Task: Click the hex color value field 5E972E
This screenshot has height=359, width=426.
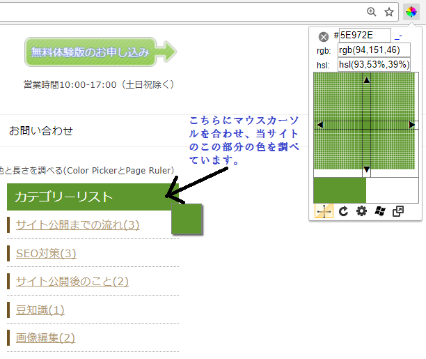Action: coord(365,35)
